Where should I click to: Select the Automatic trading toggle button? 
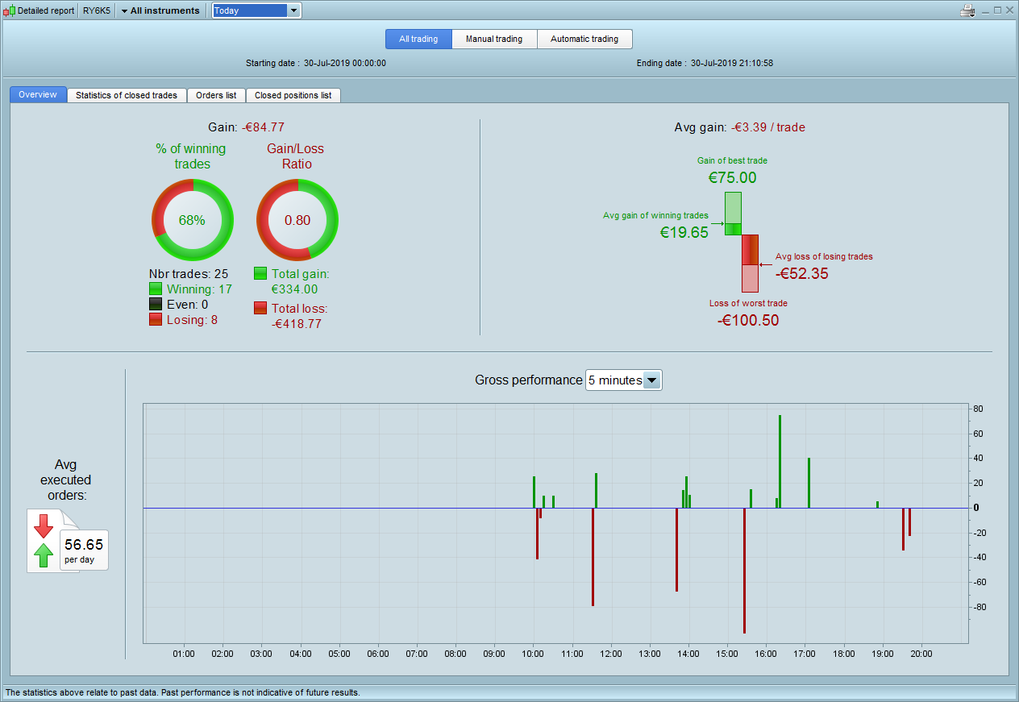584,39
